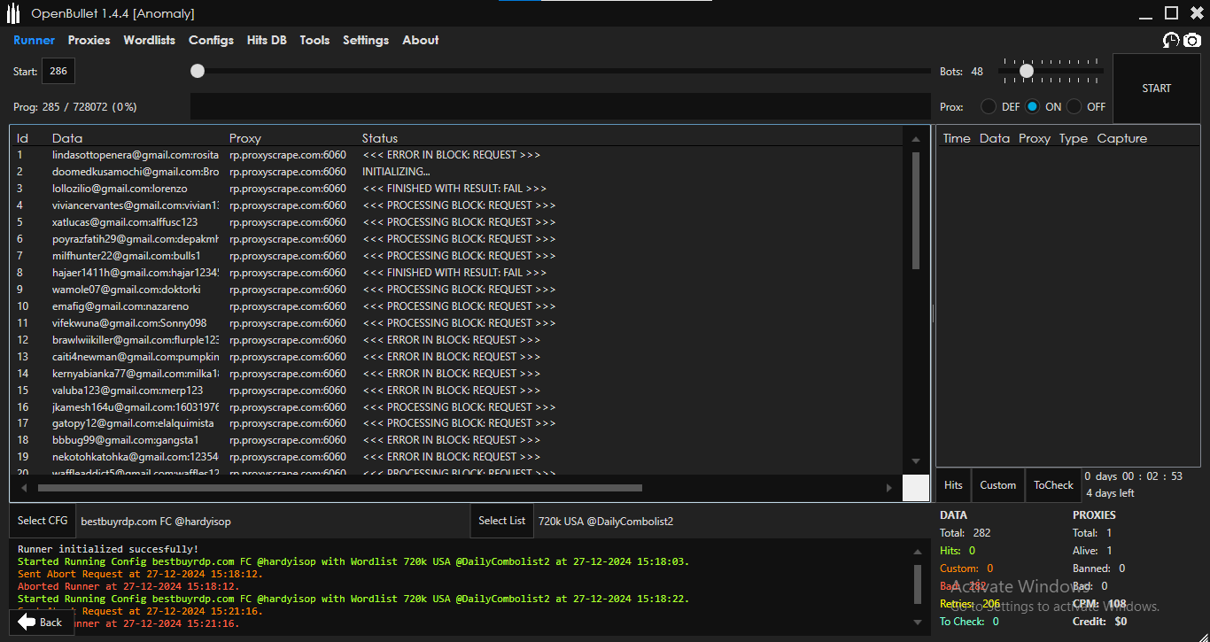This screenshot has height=642, width=1210.
Task: Click the Start value input field showing 286
Action: 58,72
